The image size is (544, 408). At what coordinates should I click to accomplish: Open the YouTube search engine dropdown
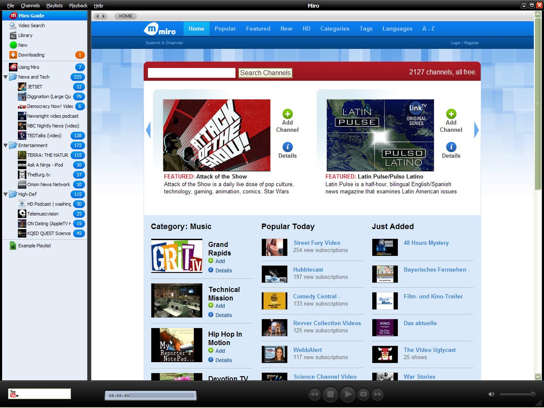[14, 394]
